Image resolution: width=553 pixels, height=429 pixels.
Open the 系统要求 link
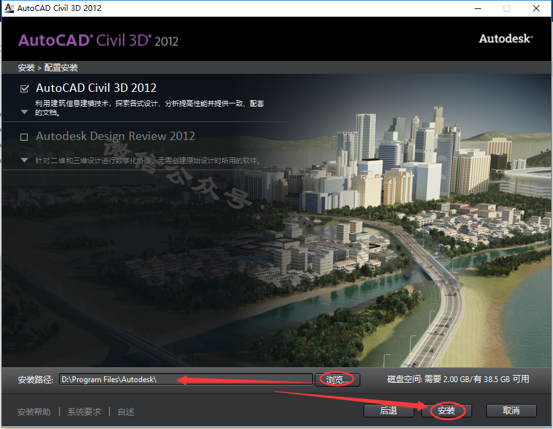[x=84, y=412]
